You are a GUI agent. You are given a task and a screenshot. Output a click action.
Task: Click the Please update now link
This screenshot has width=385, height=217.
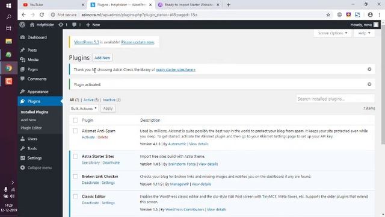[x=138, y=42]
